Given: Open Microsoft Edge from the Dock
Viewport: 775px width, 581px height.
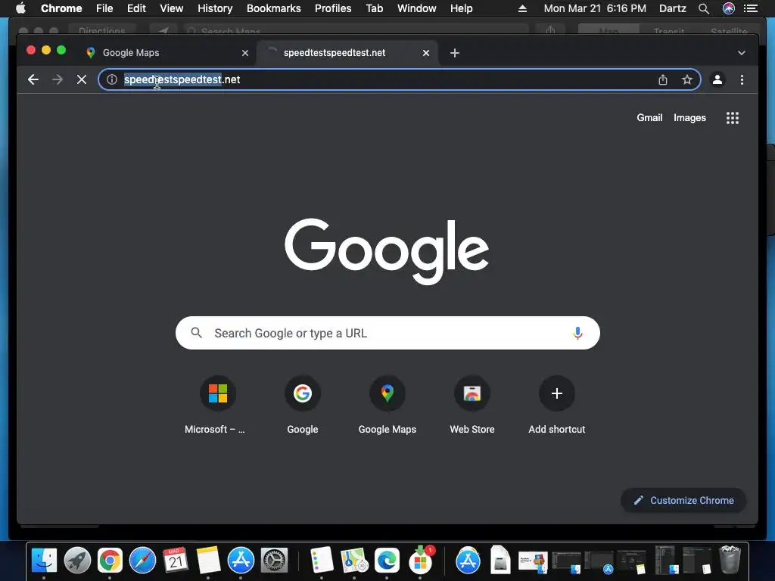Looking at the screenshot, I should point(387,561).
